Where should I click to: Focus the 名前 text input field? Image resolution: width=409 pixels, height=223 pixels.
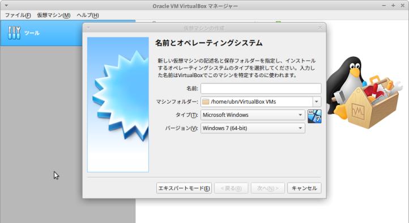[261, 89]
